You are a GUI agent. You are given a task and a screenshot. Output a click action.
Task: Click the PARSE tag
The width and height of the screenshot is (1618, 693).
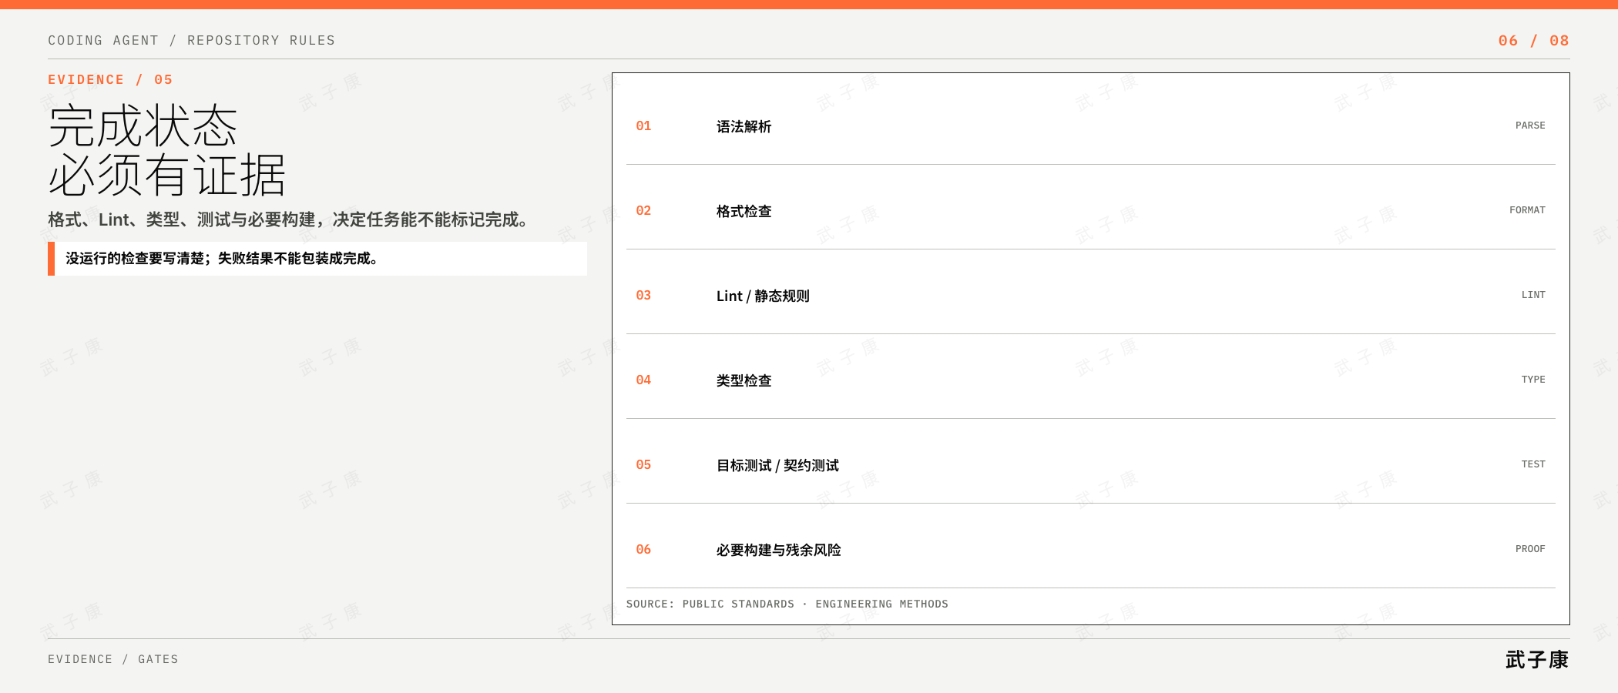click(1530, 126)
